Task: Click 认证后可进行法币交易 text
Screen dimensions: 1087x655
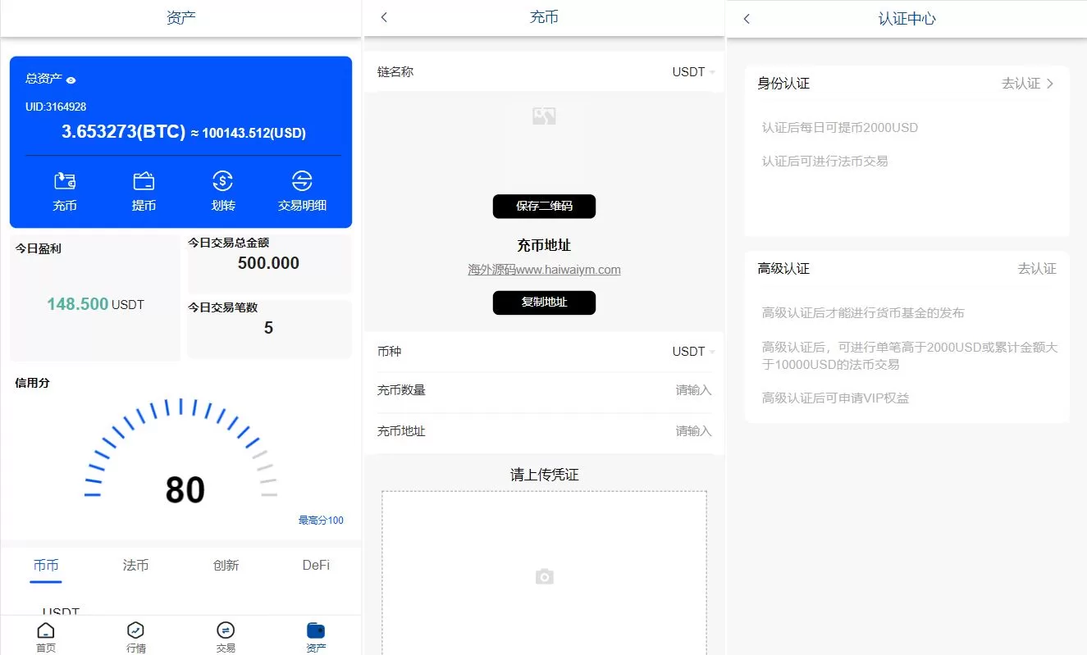Action: (x=824, y=161)
